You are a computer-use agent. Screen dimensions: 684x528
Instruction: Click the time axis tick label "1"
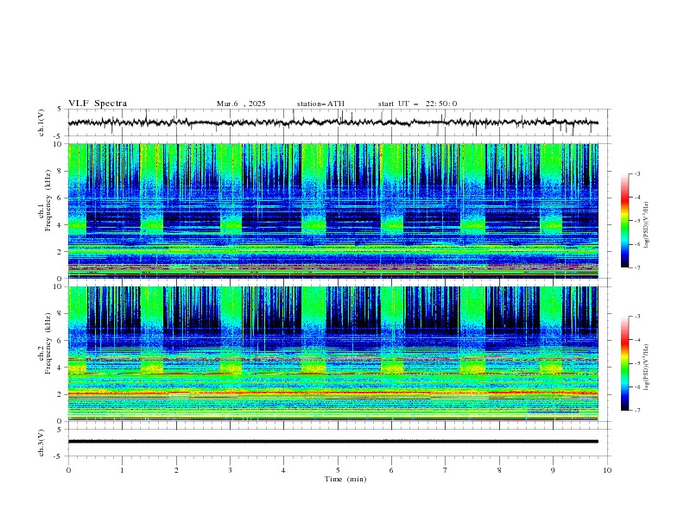pos(122,470)
